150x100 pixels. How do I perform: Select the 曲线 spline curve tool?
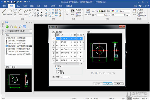26,12
